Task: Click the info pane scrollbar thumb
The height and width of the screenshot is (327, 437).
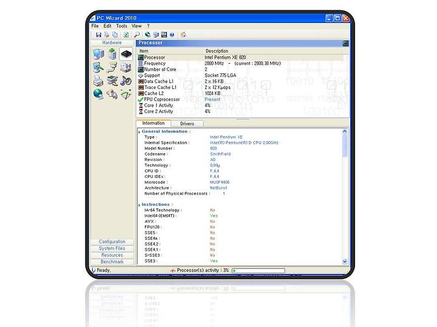Action: tap(345, 145)
